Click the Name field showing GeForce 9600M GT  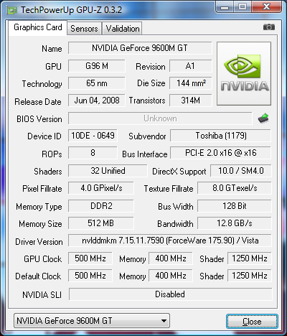pos(140,48)
